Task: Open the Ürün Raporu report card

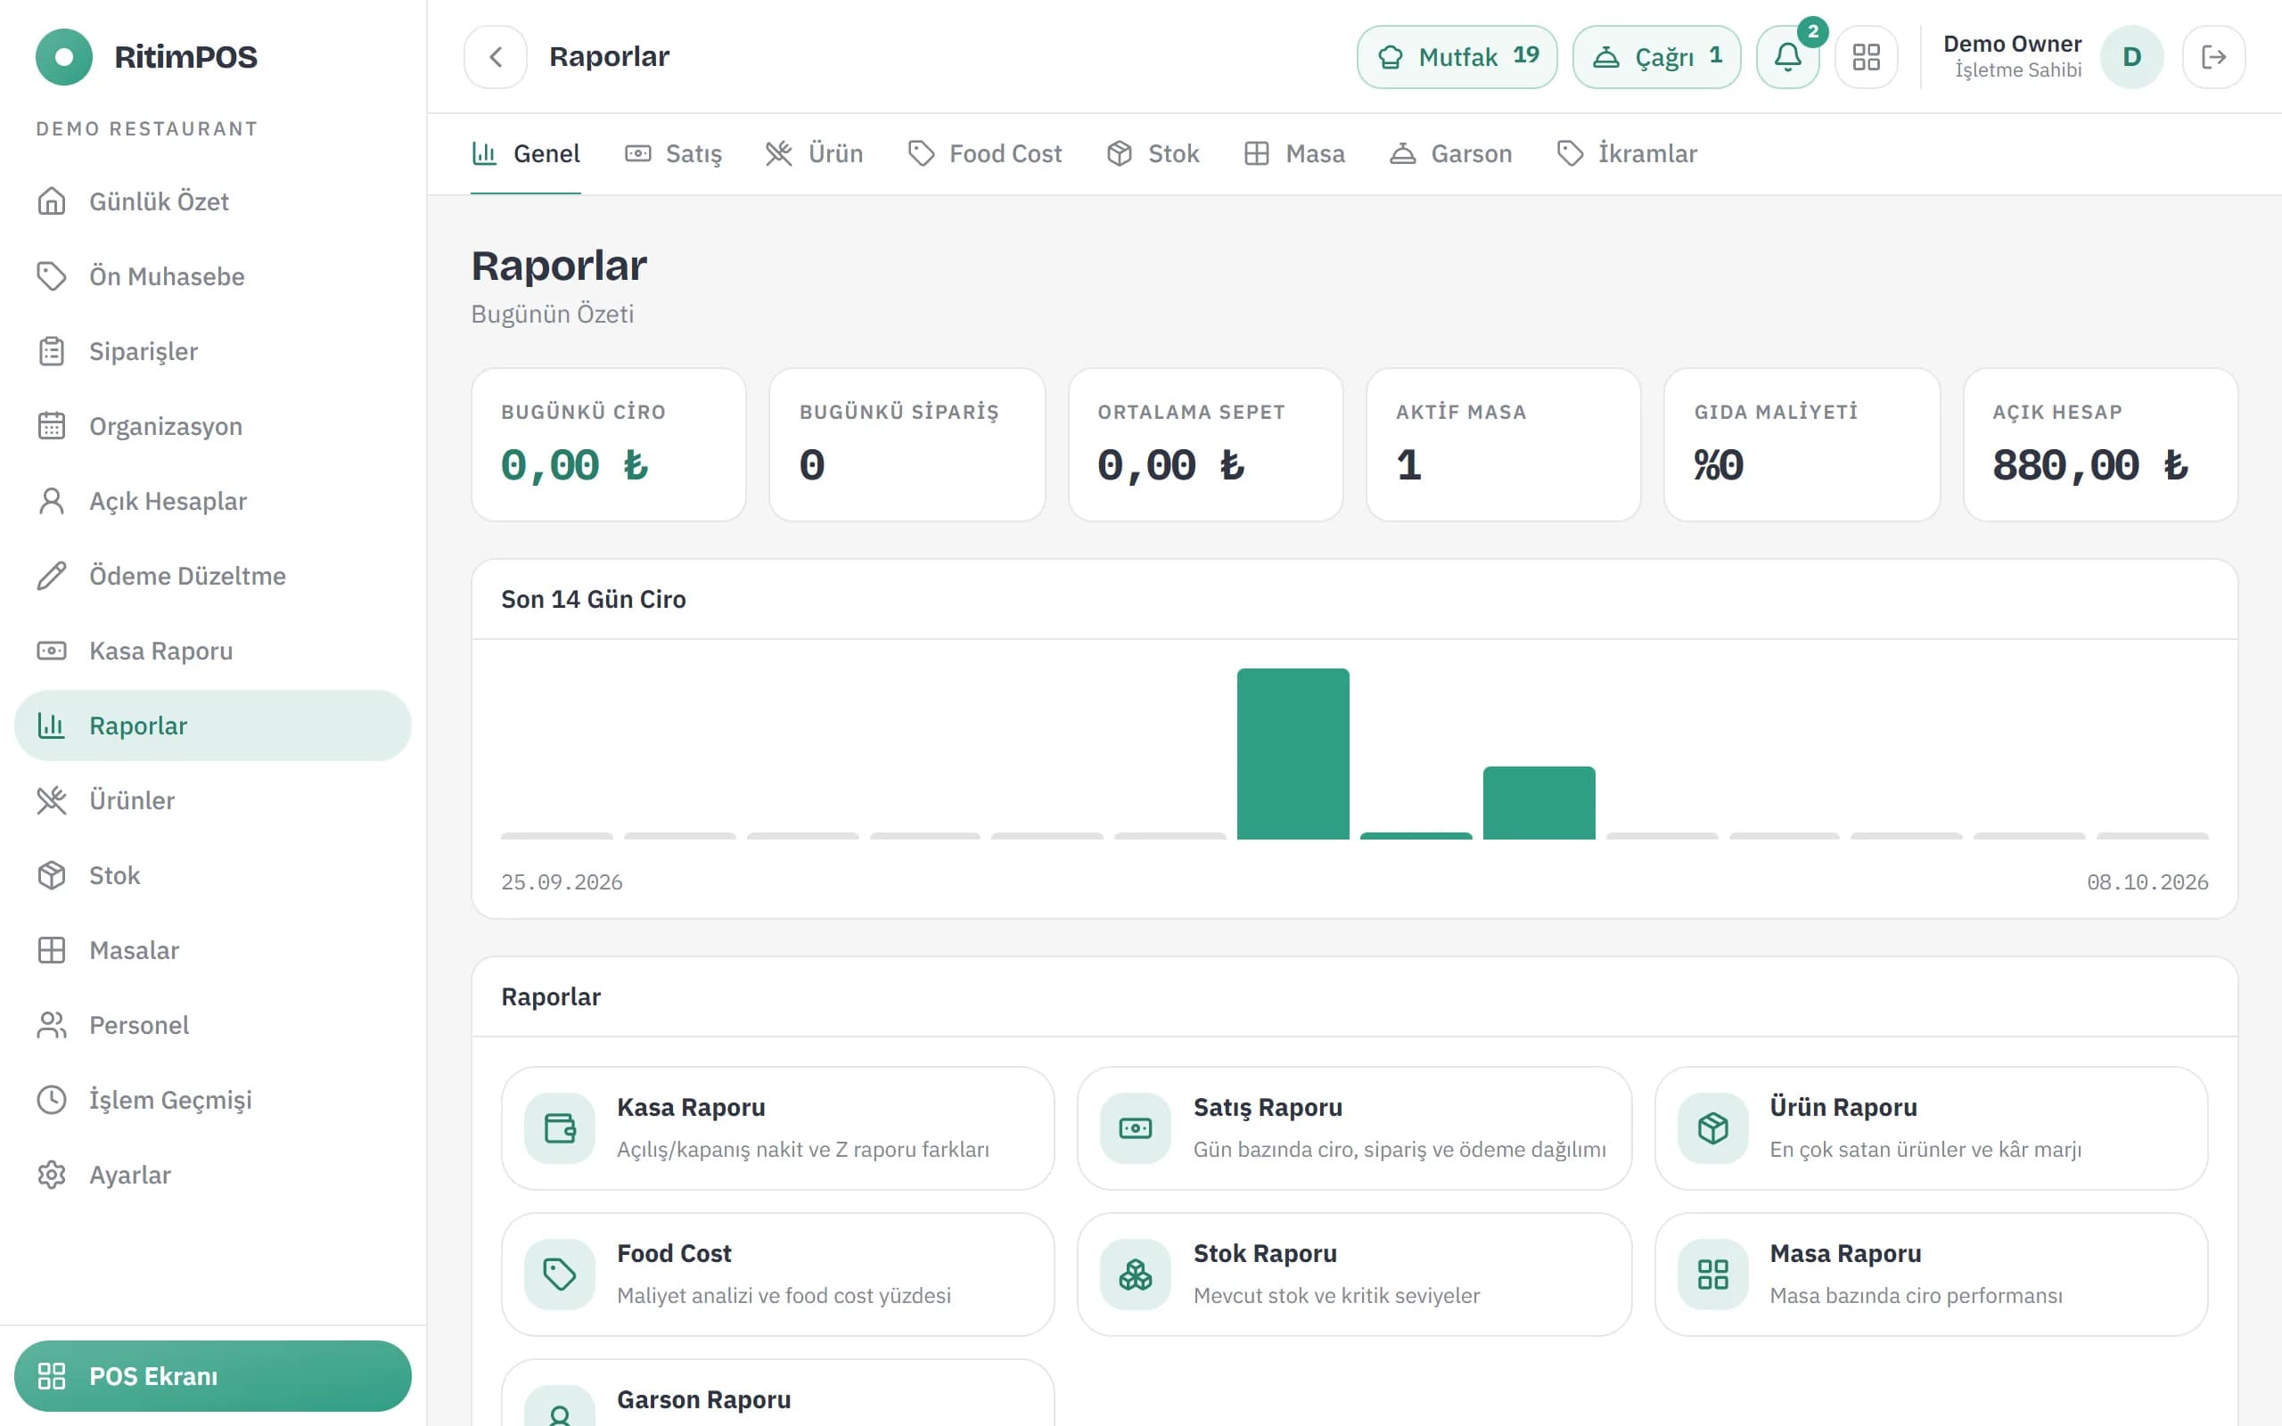Action: click(1931, 1128)
